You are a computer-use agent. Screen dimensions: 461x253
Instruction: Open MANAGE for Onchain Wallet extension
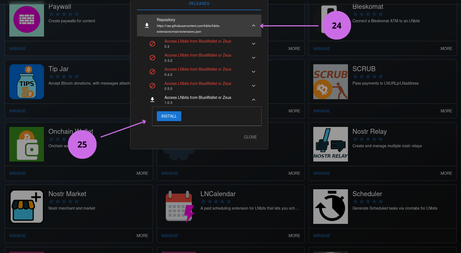[x=18, y=173]
